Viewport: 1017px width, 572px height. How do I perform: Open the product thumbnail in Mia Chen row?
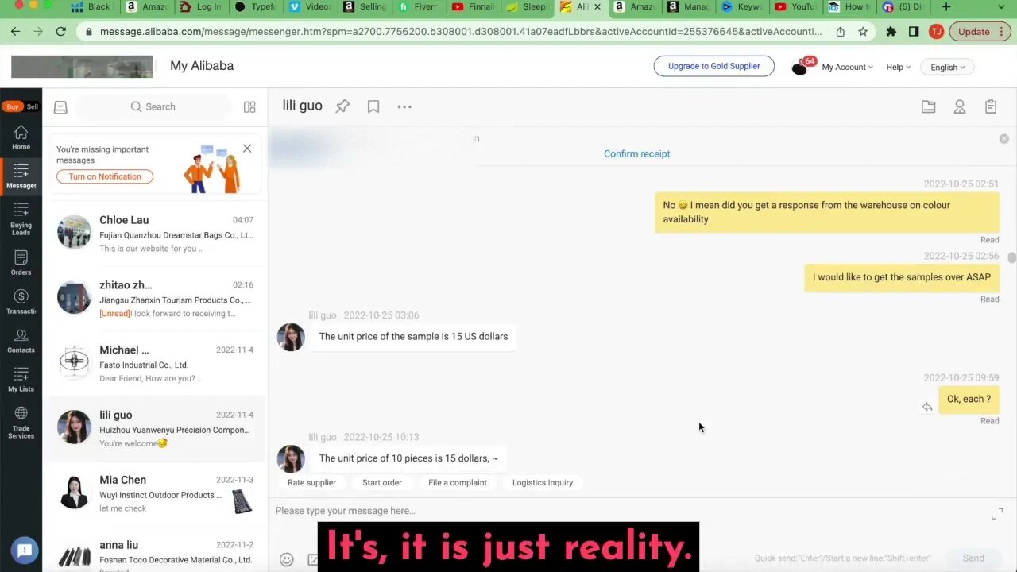point(242,500)
